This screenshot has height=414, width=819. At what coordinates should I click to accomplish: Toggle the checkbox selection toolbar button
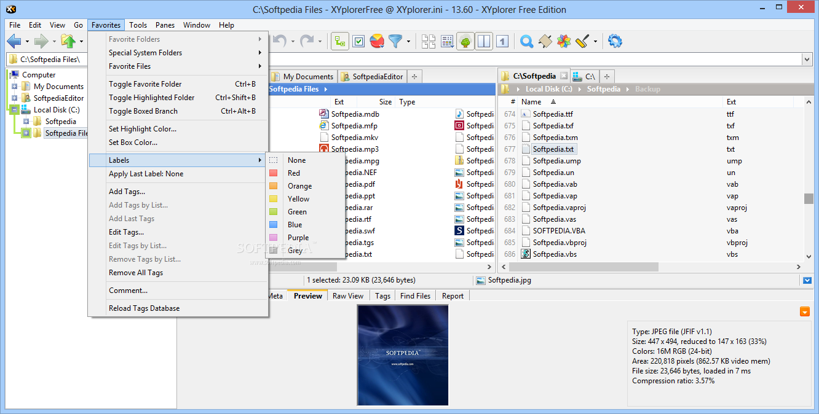[x=358, y=42]
